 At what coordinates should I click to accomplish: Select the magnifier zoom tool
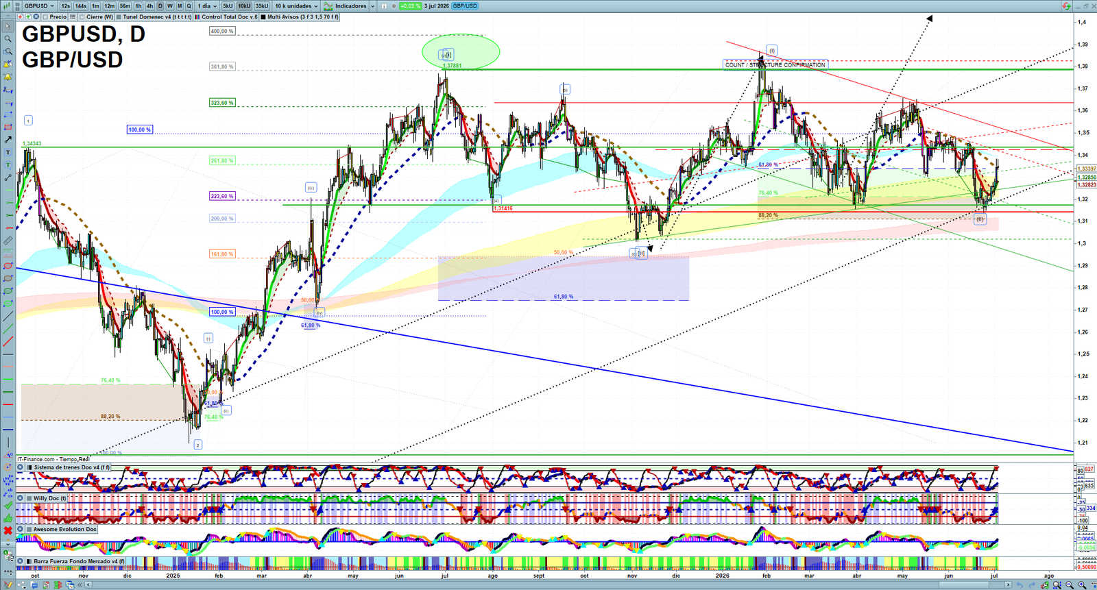[x=8, y=38]
